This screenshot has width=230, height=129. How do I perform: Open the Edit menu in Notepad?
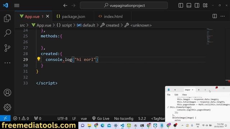click(176, 95)
